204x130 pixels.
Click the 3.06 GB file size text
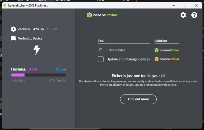[x=51, y=29]
